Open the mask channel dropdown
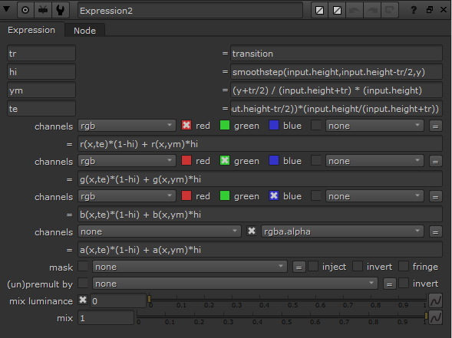 190,267
